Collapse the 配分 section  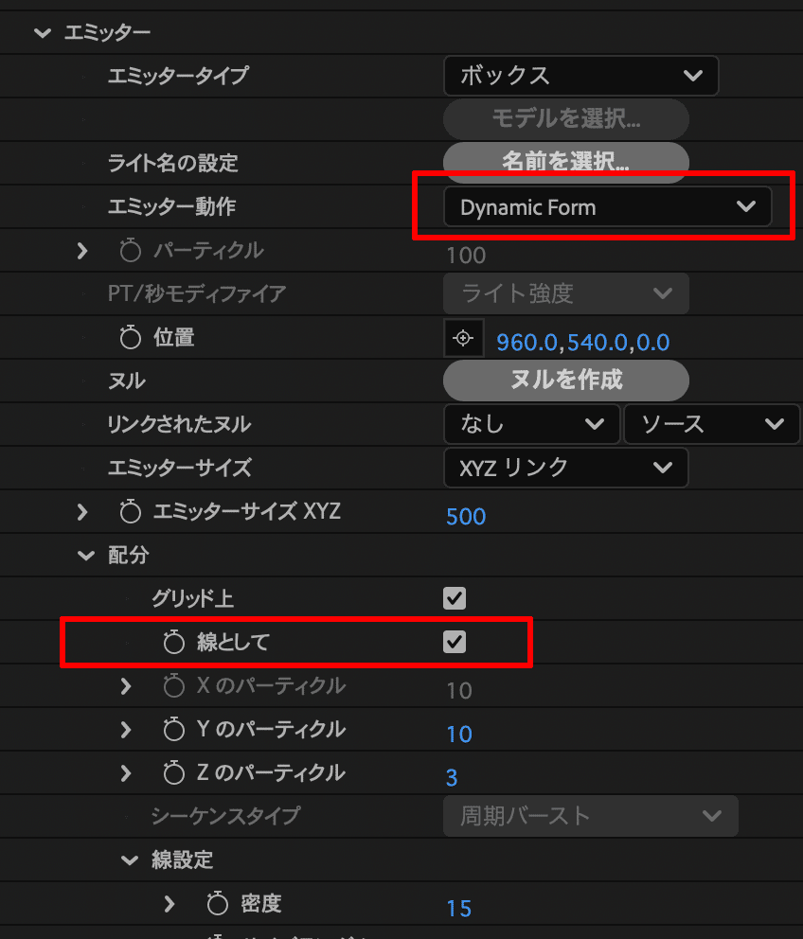(85, 555)
